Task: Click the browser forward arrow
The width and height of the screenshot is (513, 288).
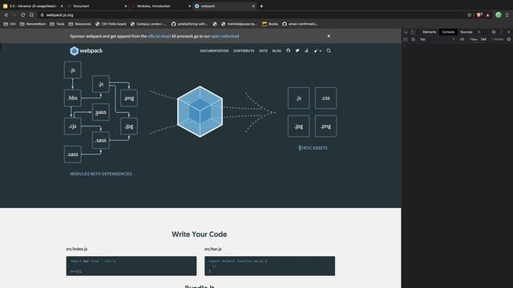Action: pyautogui.click(x=14, y=15)
